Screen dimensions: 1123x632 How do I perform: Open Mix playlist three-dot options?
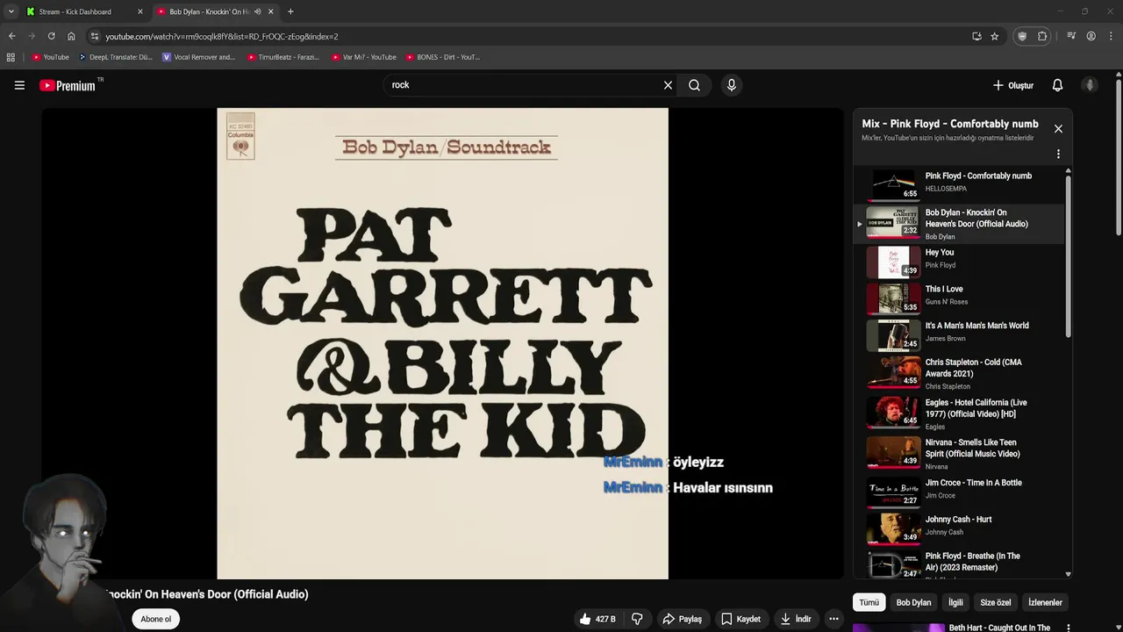tap(1058, 154)
